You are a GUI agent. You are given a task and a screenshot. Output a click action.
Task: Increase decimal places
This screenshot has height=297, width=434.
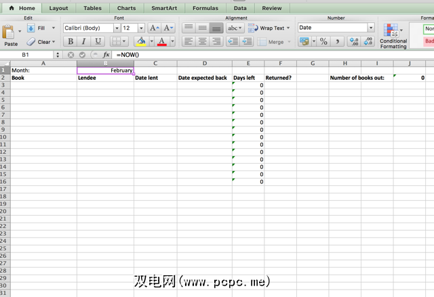click(354, 42)
